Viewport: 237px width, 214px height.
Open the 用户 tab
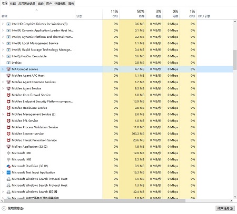(x=49, y=4)
